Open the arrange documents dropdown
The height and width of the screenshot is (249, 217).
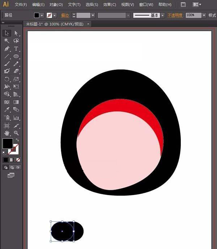(x=197, y=4)
